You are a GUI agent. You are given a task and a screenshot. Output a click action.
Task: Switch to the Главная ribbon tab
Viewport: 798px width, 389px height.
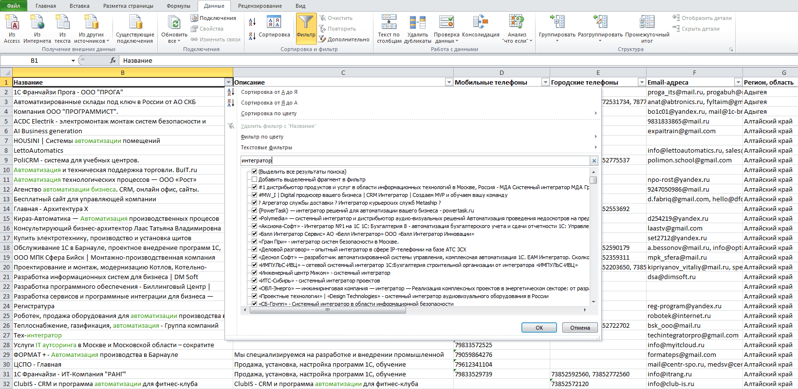tap(46, 6)
